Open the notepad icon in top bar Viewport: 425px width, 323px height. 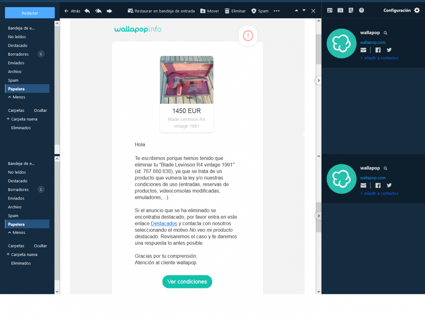(351, 10)
